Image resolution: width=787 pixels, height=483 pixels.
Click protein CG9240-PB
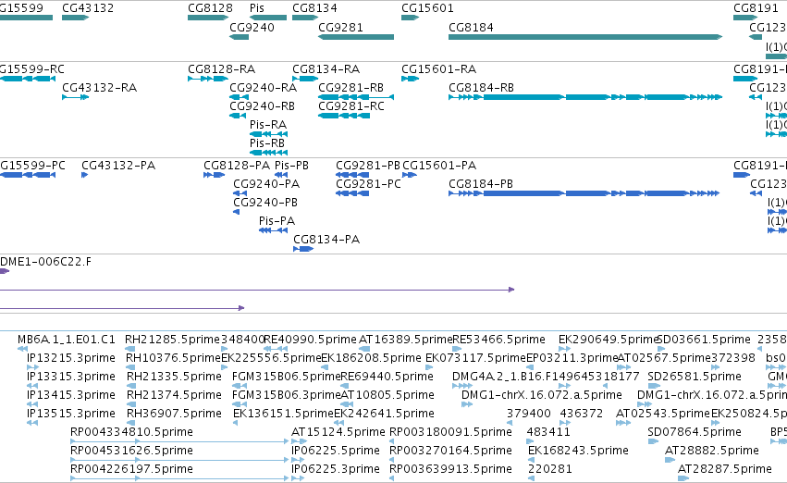click(265, 203)
